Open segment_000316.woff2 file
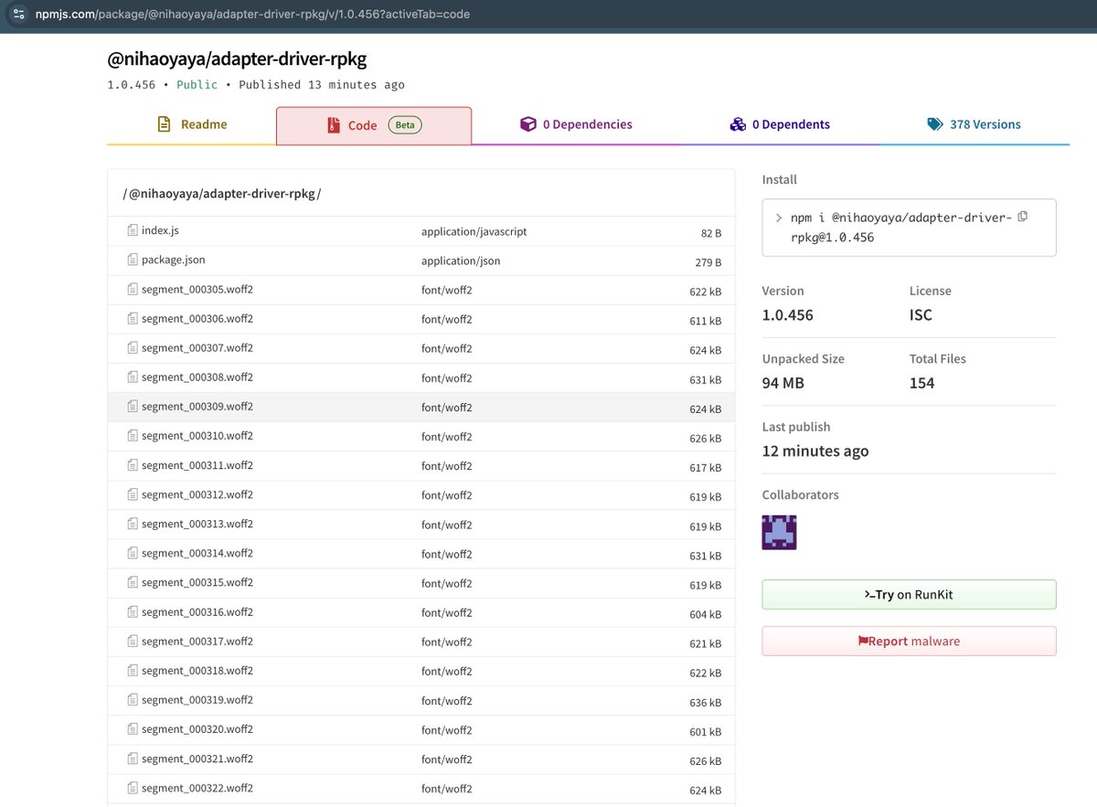The image size is (1097, 807). pos(197,611)
